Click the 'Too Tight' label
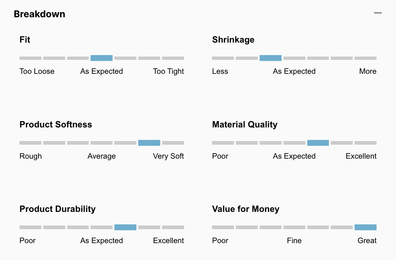This screenshot has height=260, width=396. 168,71
